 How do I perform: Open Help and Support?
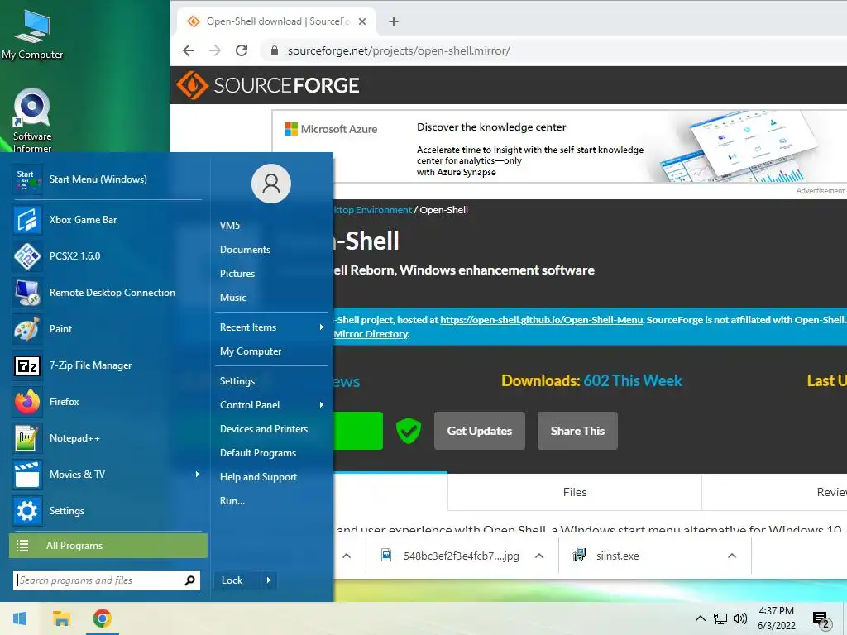coord(258,477)
